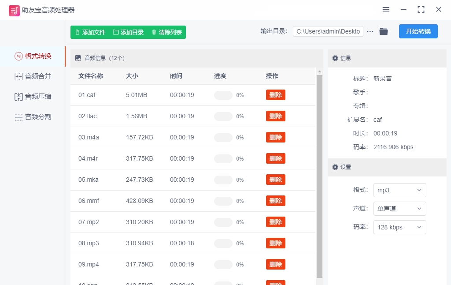The width and height of the screenshot is (451, 285).
Task: Toggle fullscreen with the title bar icon
Action: click(421, 10)
